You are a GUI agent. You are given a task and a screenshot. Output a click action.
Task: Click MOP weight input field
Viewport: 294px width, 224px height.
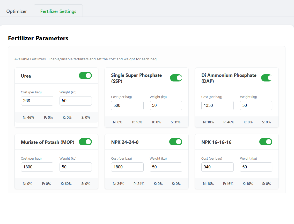click(x=76, y=167)
